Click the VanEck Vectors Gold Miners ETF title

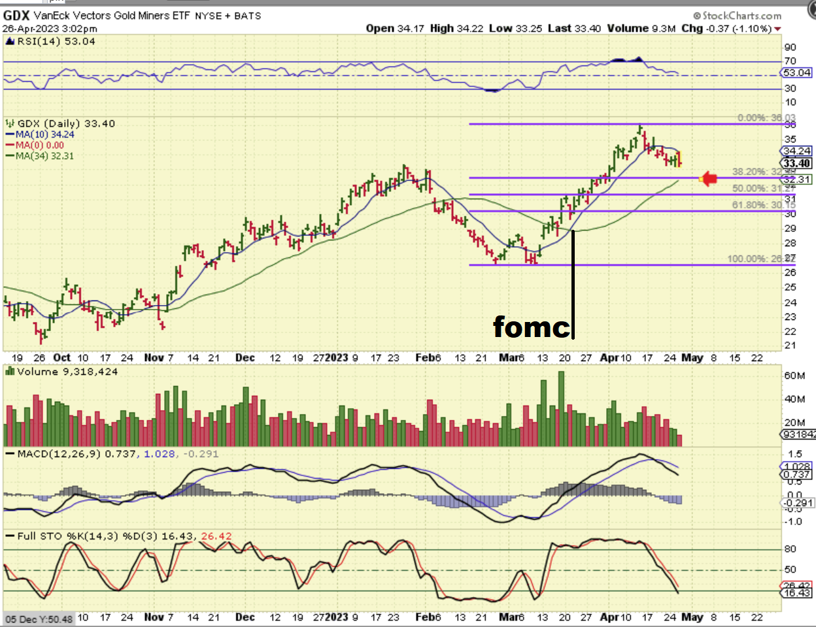tap(112, 16)
